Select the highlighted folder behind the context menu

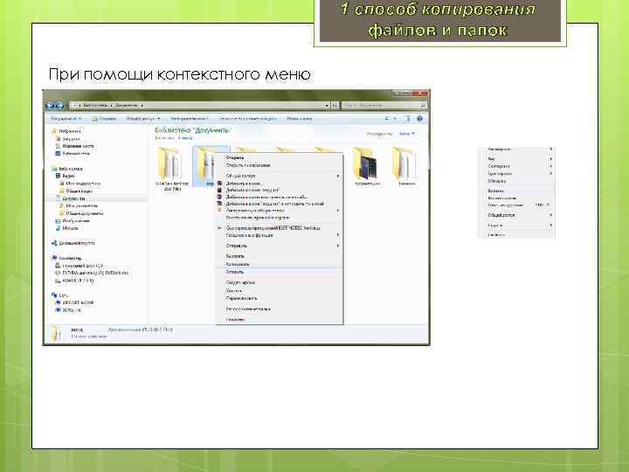point(206,167)
